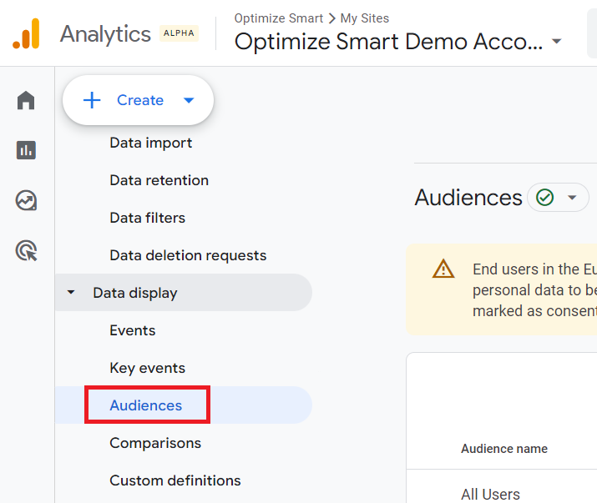Screen dimensions: 597x503
Task: Open the Advertising cursor target icon
Action: tap(26, 251)
